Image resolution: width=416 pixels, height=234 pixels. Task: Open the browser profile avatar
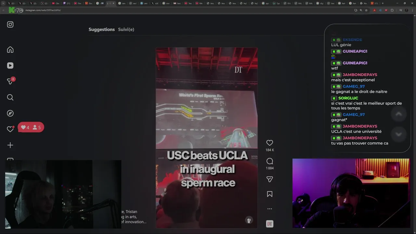click(x=407, y=10)
